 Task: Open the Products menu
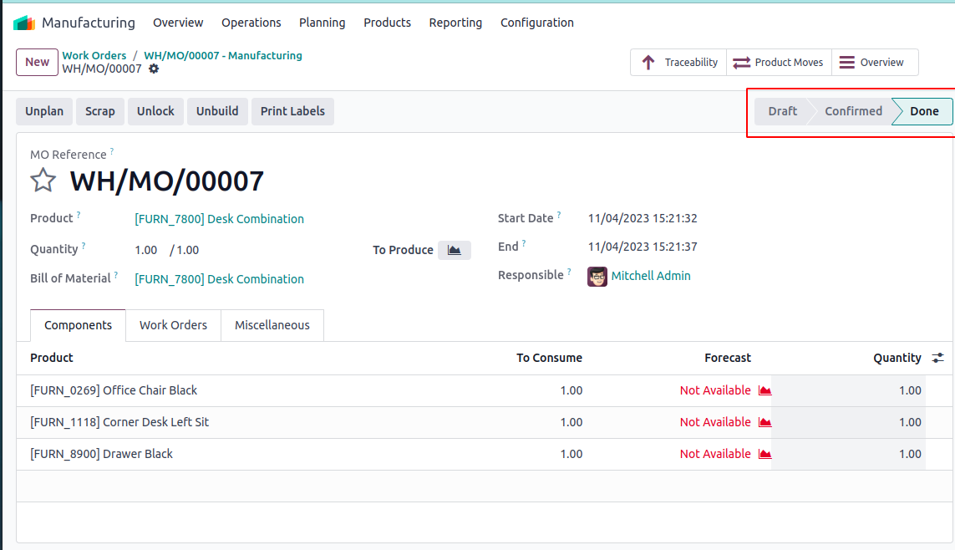point(388,23)
